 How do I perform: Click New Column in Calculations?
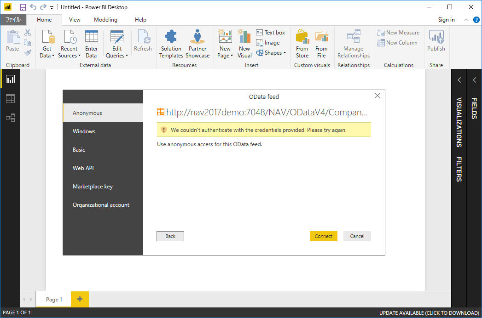[x=397, y=43]
